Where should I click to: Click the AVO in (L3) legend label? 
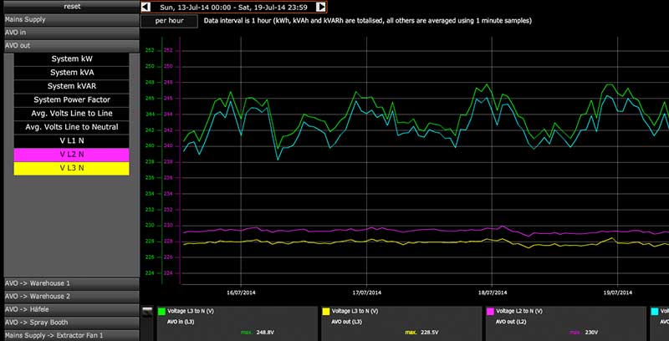[181, 322]
